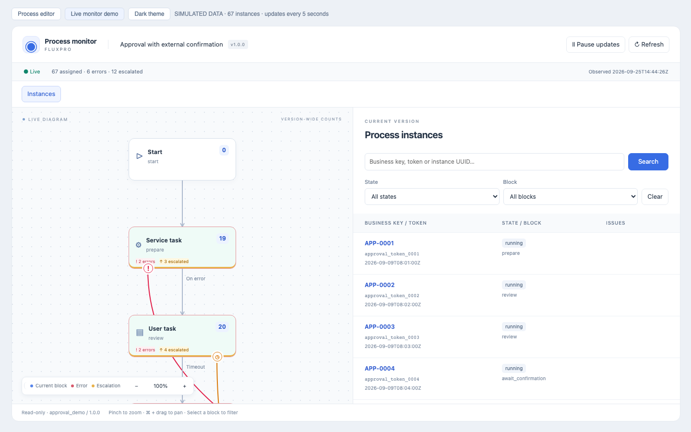Click the Live status indicator
This screenshot has height=432, width=691.
point(32,72)
